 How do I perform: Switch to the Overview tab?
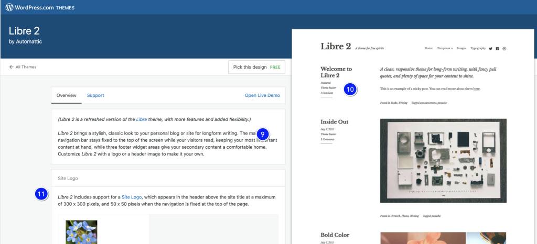pos(67,95)
